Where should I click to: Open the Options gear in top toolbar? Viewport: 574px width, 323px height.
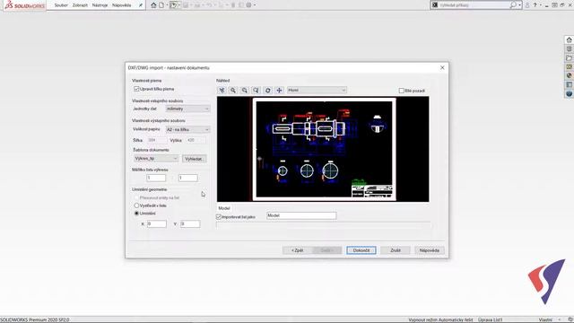(x=249, y=5)
